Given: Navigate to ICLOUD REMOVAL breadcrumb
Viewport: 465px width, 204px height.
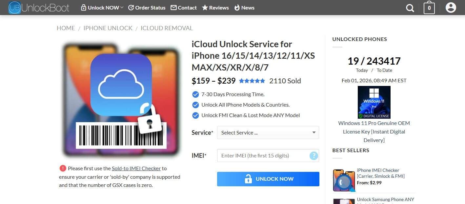Looking at the screenshot, I should click(167, 28).
